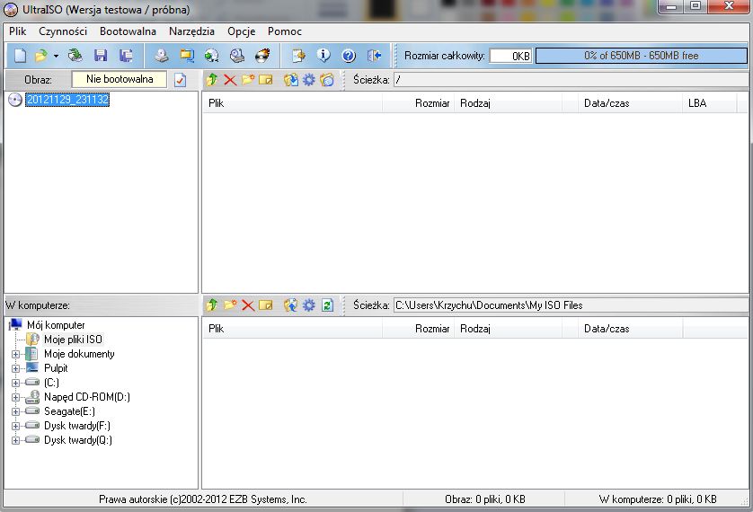The width and height of the screenshot is (753, 512).
Task: Click Rename icon in local files toolbar
Action: pos(266,305)
